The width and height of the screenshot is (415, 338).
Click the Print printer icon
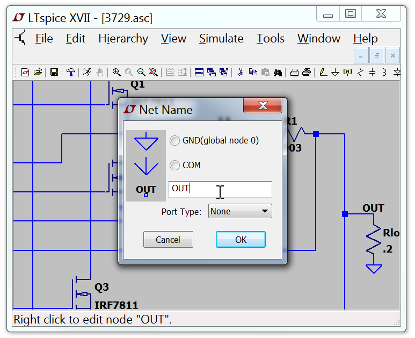click(x=306, y=72)
